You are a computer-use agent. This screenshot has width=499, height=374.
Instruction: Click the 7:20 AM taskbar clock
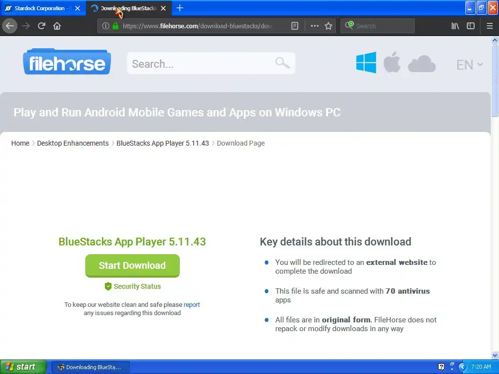481,367
